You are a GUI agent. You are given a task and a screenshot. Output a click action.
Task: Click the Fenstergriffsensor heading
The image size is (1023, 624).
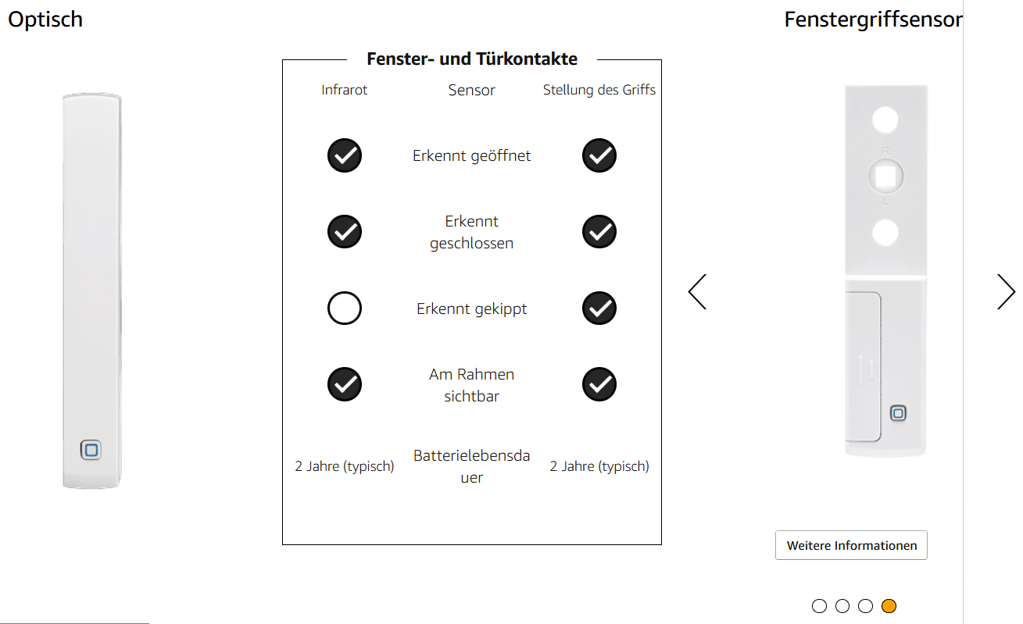tap(873, 20)
